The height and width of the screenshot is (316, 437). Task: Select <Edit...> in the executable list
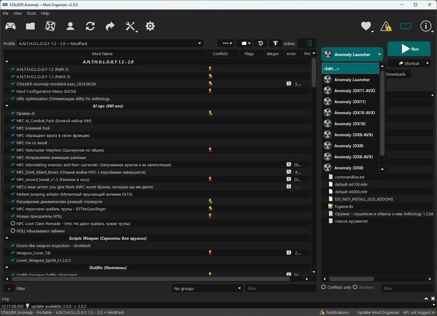(350, 68)
